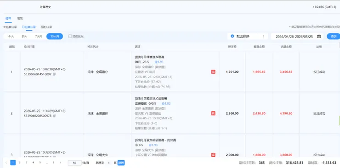Open the 已結算注單 tab
The height and width of the screenshot is (168, 340).
coord(29,27)
